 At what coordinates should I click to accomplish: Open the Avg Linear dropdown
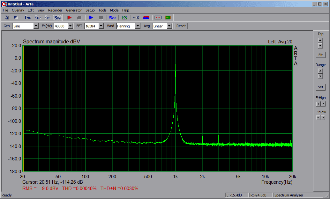(169, 26)
